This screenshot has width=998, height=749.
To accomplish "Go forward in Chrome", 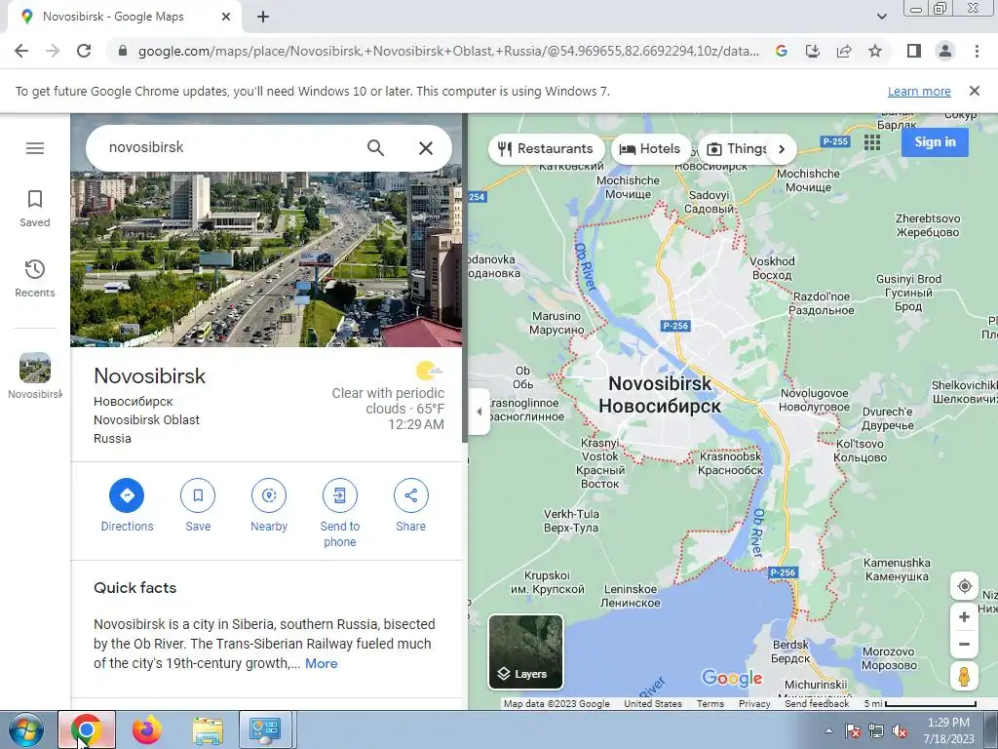I will [53, 51].
